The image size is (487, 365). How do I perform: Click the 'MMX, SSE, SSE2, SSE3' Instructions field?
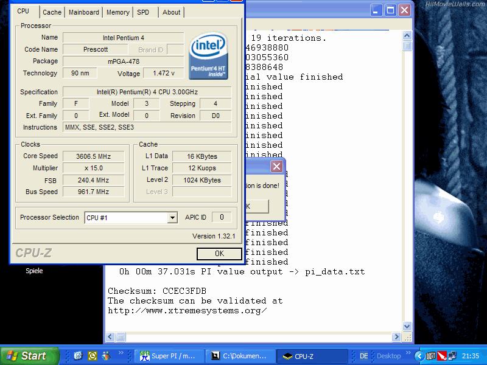[x=147, y=127]
